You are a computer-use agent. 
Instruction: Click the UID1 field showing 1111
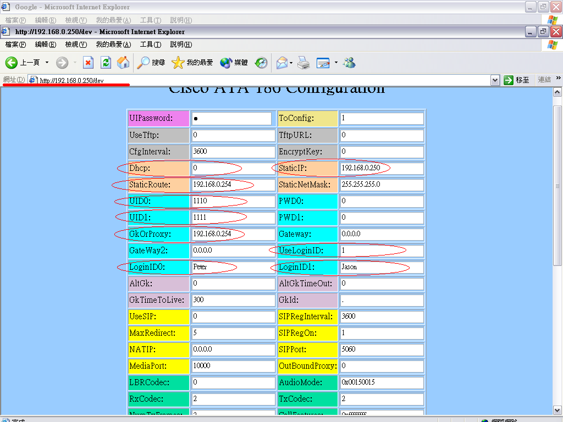(x=233, y=218)
